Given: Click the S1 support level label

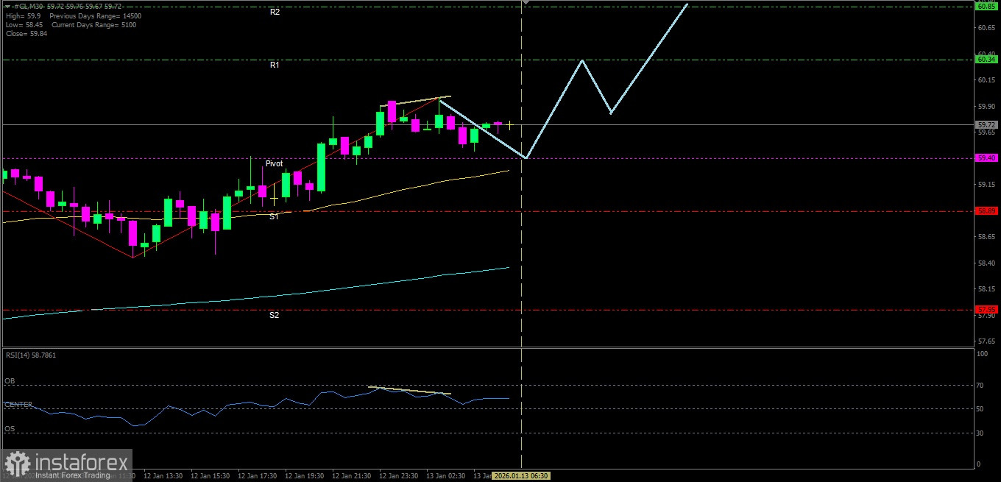Looking at the screenshot, I should [274, 216].
